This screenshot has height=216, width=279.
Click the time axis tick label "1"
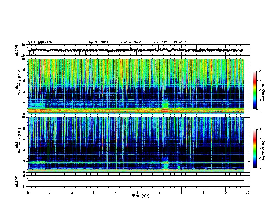50,192
